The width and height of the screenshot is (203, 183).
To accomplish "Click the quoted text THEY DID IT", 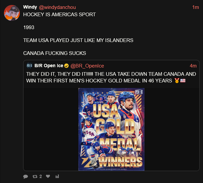I will pos(40,74).
